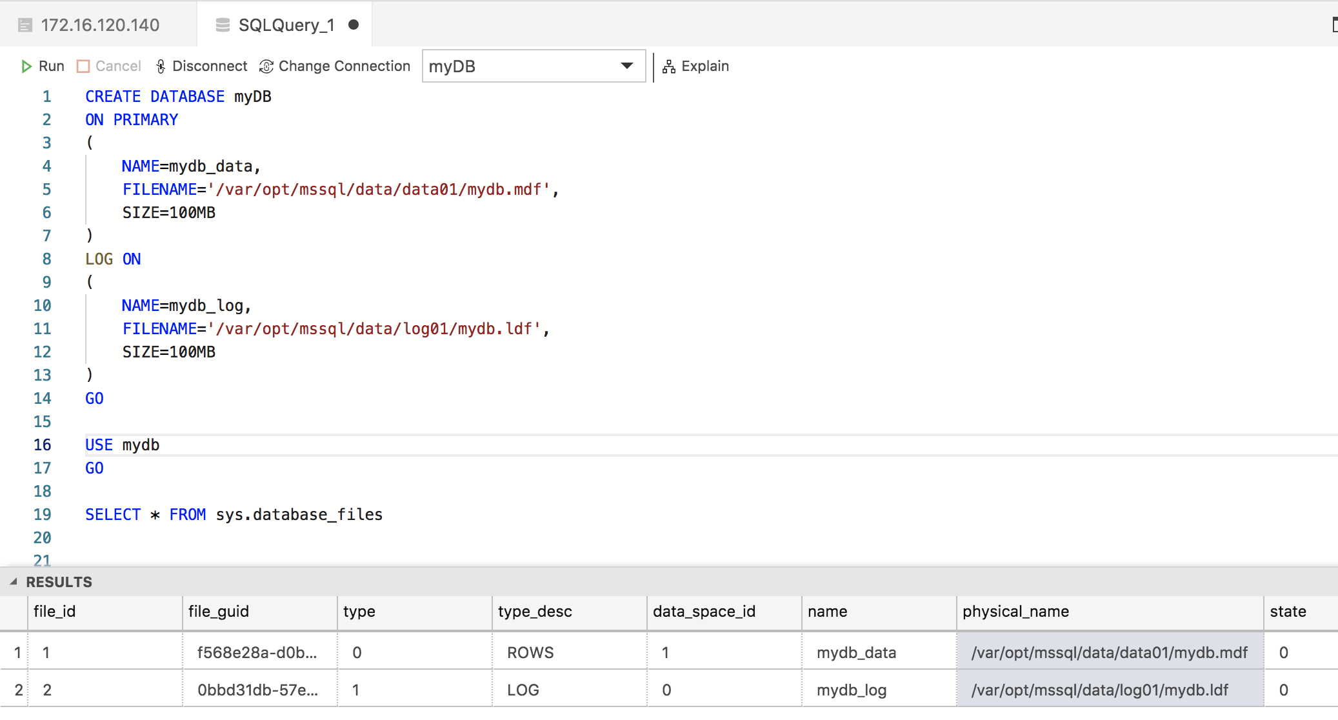This screenshot has height=720, width=1338.
Task: Click the Disconnect plug icon
Action: click(x=161, y=66)
